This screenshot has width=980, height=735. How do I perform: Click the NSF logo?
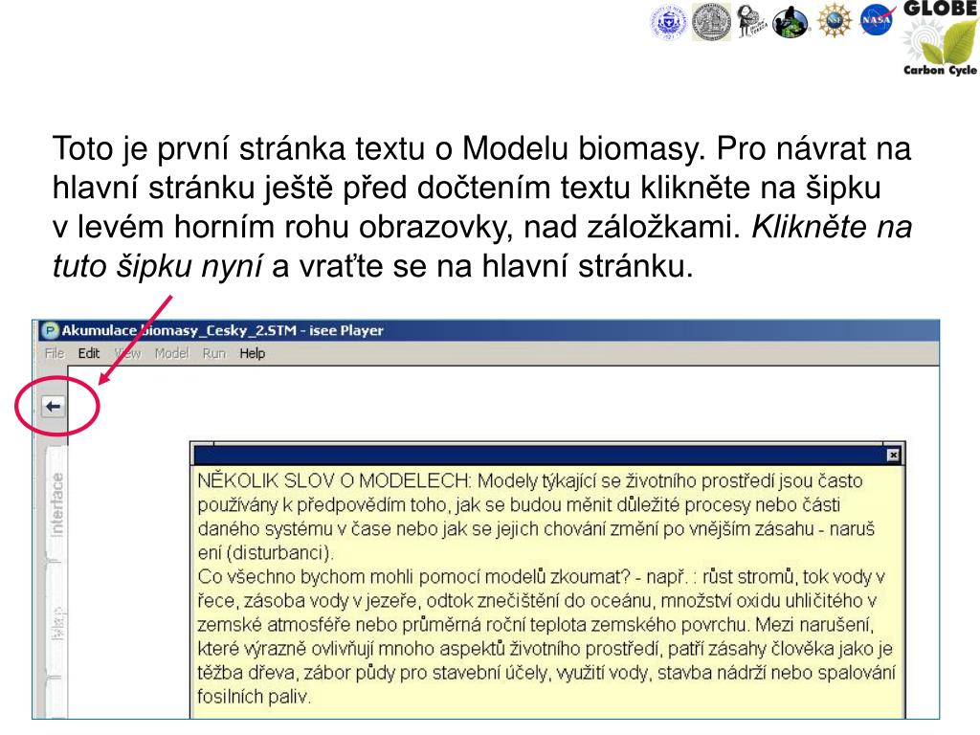pyautogui.click(x=835, y=21)
